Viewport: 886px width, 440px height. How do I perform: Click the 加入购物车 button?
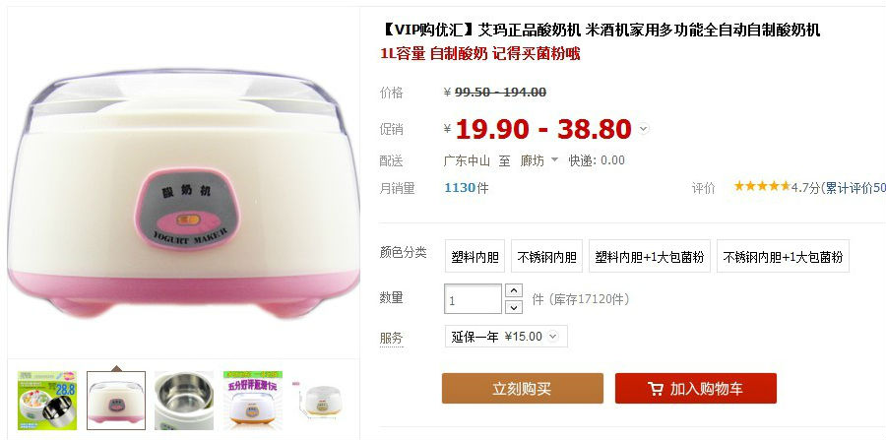point(696,389)
